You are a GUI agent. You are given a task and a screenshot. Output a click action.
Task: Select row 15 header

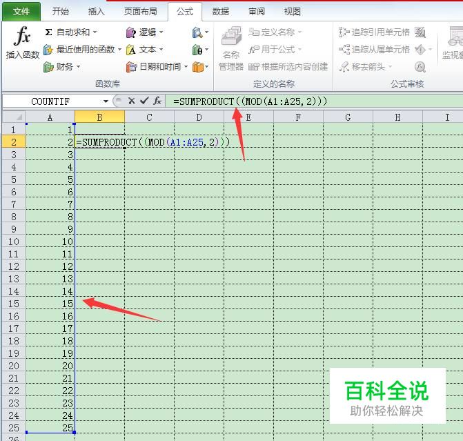[x=14, y=304]
